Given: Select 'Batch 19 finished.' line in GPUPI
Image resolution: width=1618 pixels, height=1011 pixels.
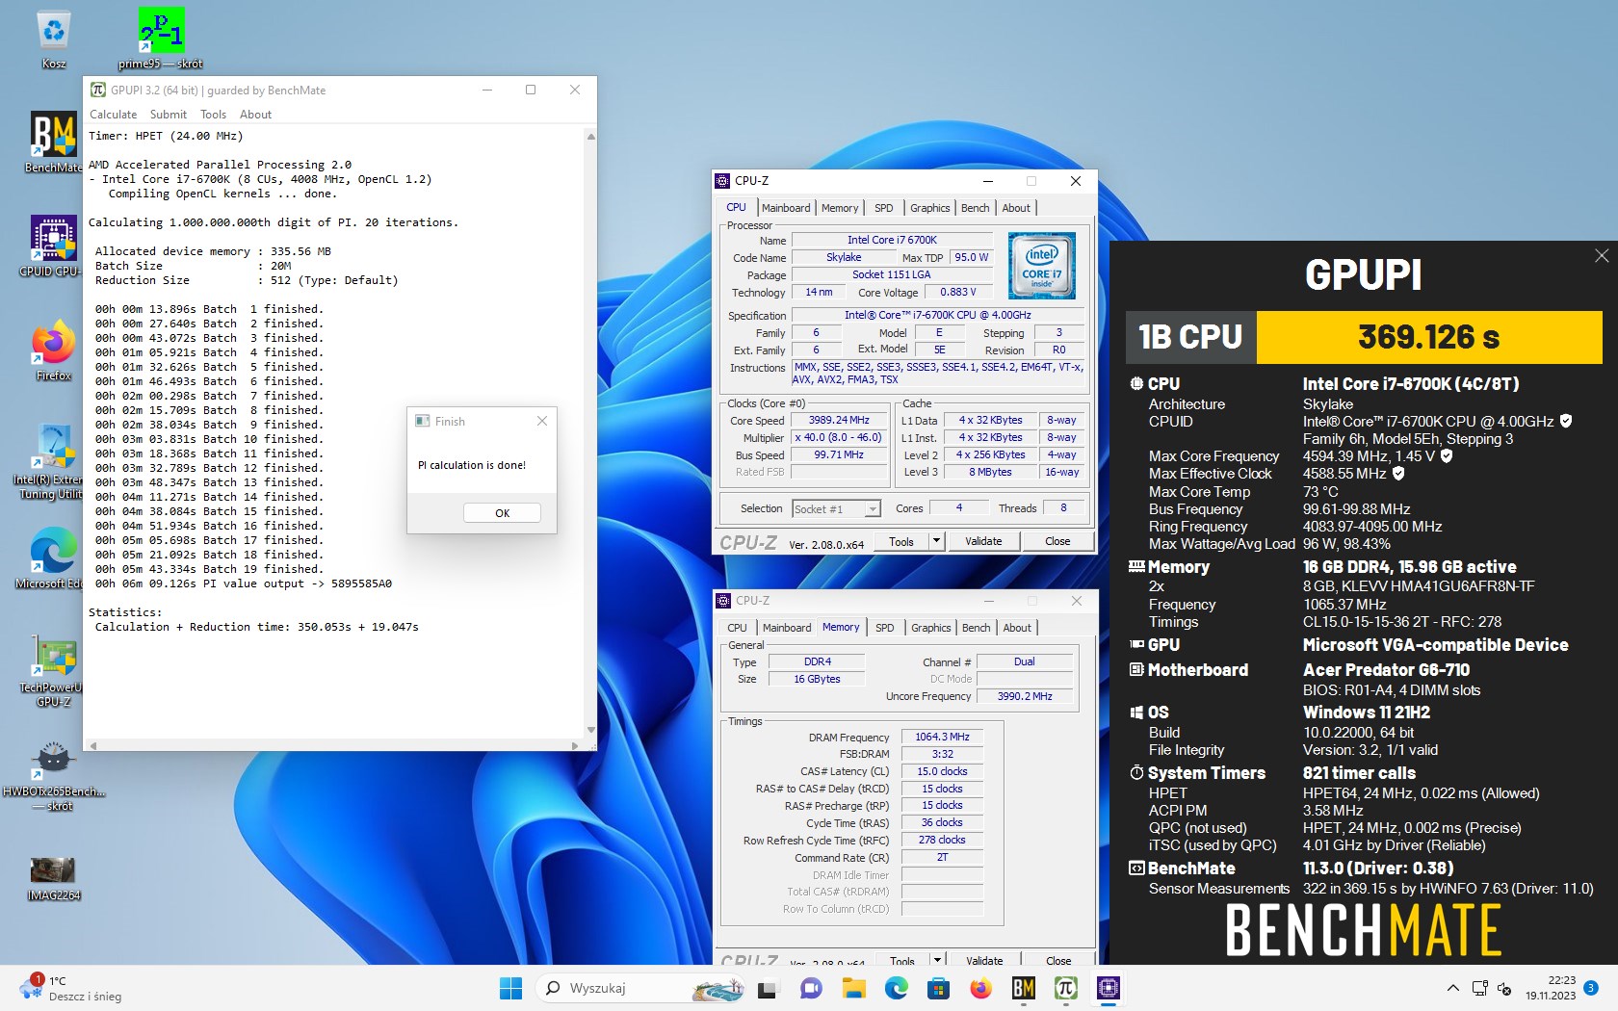Looking at the screenshot, I should [x=209, y=569].
